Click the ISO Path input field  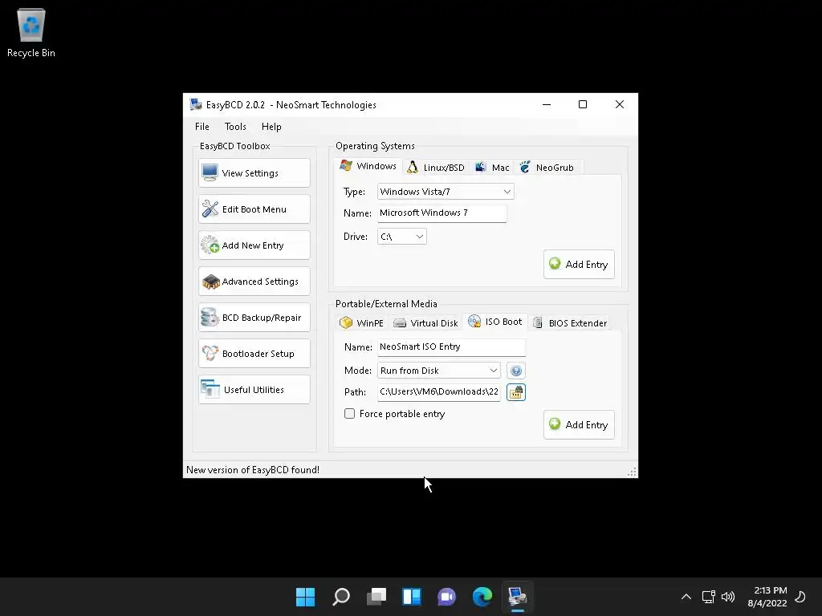[439, 392]
